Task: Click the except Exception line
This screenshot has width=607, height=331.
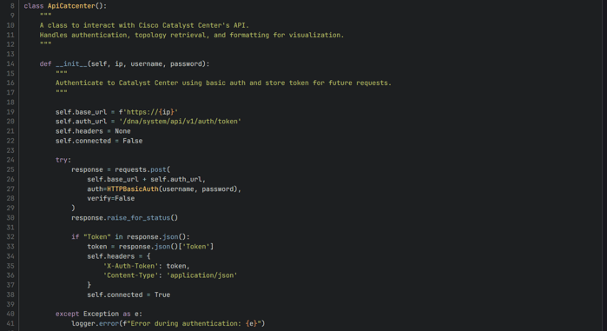Action: pyautogui.click(x=99, y=314)
